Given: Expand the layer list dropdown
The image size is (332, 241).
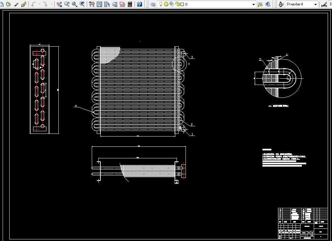Looking at the screenshot, I should click(x=253, y=4).
